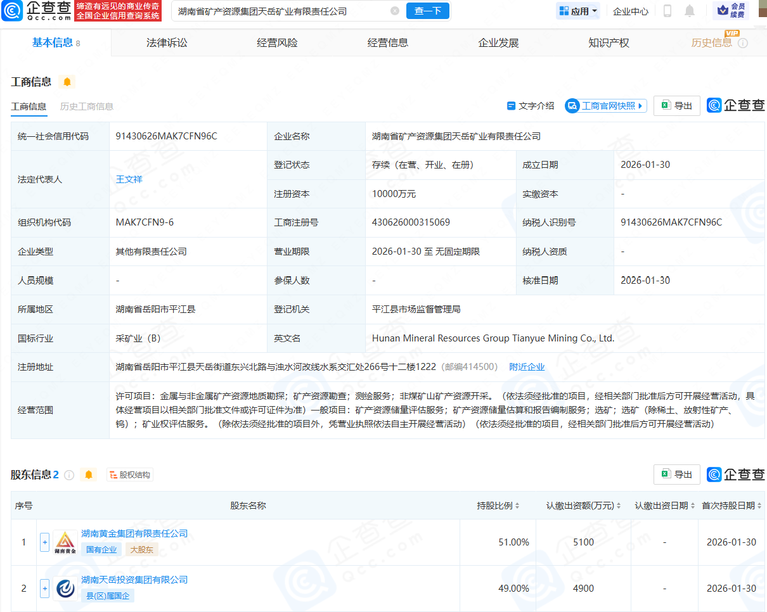Open info icon next to 股东信息
This screenshot has width=767, height=612.
pos(69,475)
